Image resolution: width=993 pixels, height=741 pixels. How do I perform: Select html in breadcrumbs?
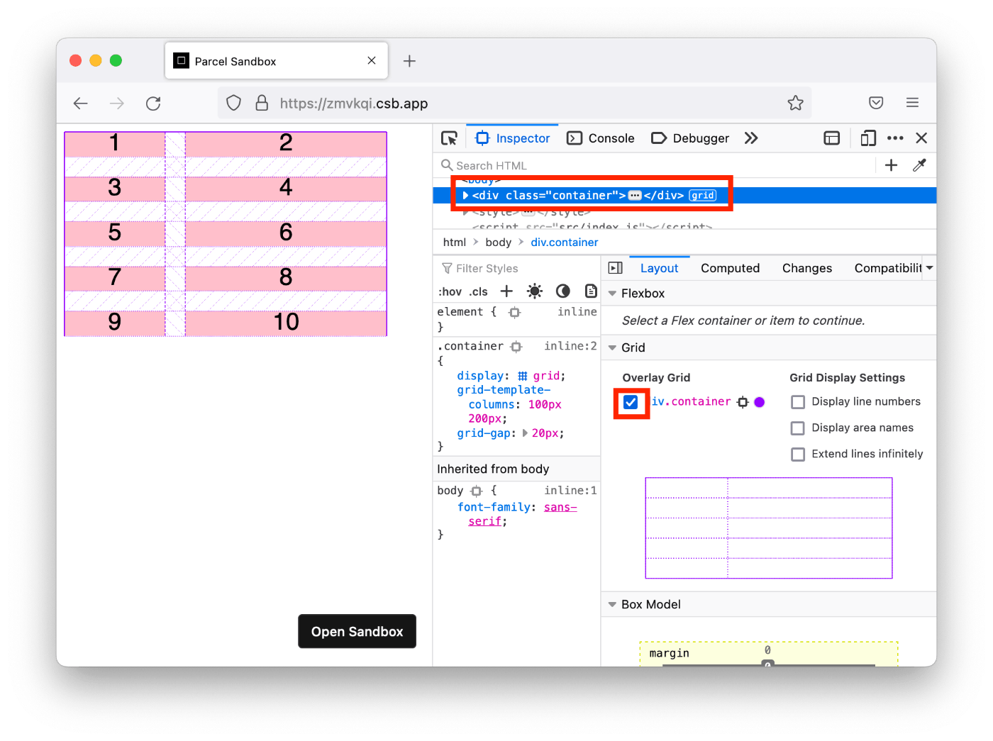click(x=454, y=243)
